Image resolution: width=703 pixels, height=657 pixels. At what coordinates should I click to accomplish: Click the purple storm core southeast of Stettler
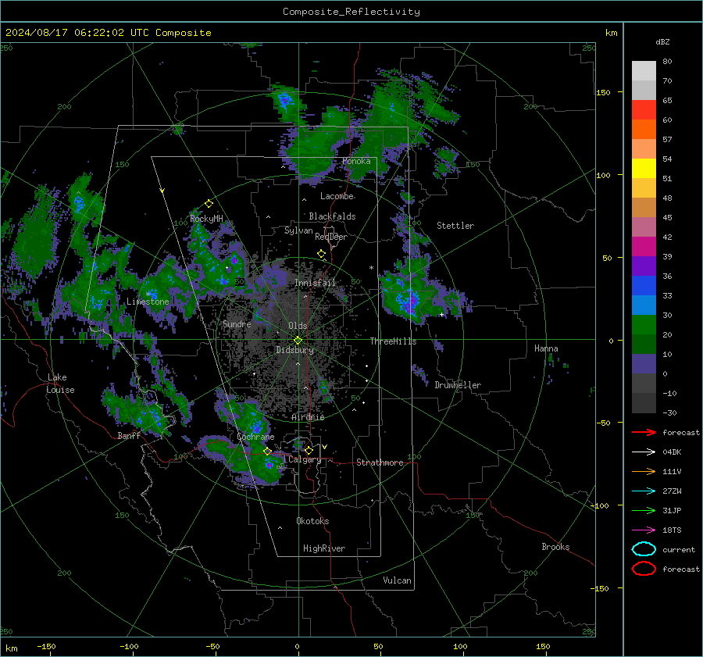pos(410,302)
